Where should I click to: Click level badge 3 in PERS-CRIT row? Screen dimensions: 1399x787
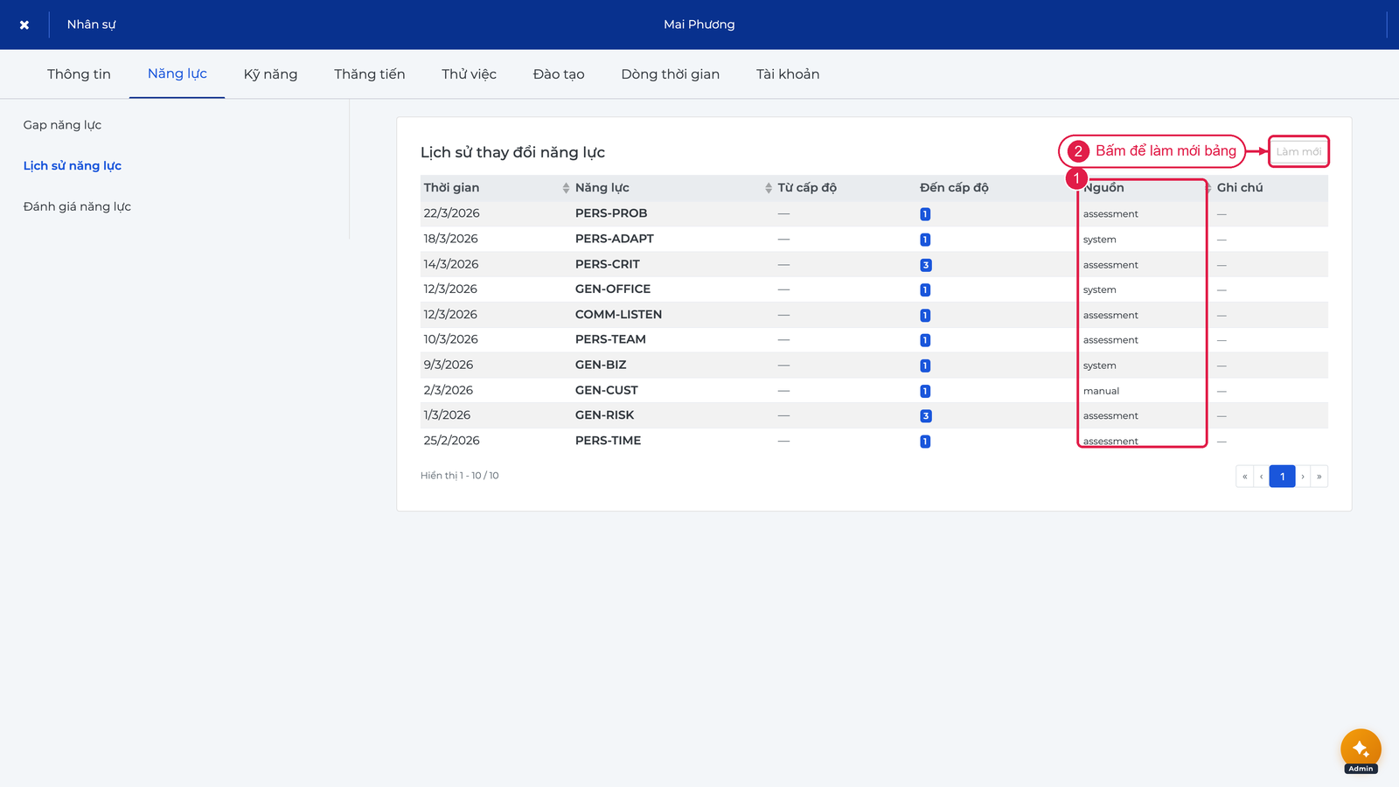click(x=926, y=265)
